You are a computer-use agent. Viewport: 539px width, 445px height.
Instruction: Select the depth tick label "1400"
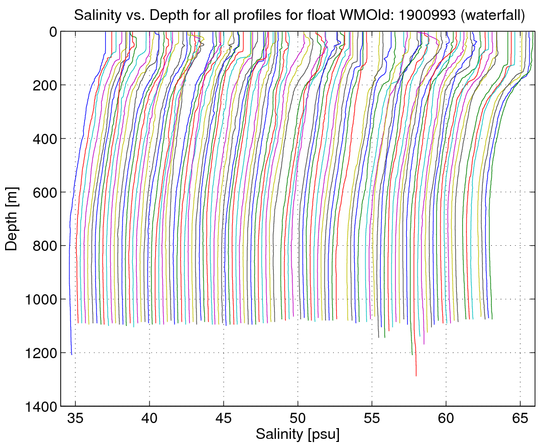41,407
